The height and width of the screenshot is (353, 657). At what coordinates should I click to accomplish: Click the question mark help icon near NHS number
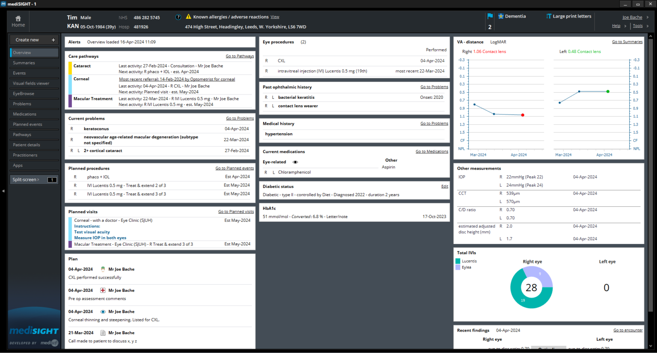point(178,17)
